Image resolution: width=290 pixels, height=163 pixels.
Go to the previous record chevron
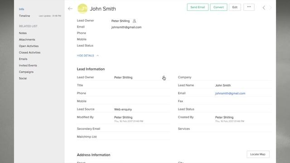coord(264,8)
